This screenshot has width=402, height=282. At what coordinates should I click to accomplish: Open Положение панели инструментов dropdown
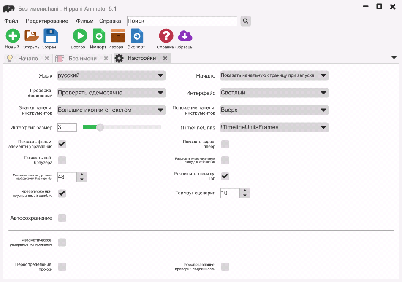[274, 110]
